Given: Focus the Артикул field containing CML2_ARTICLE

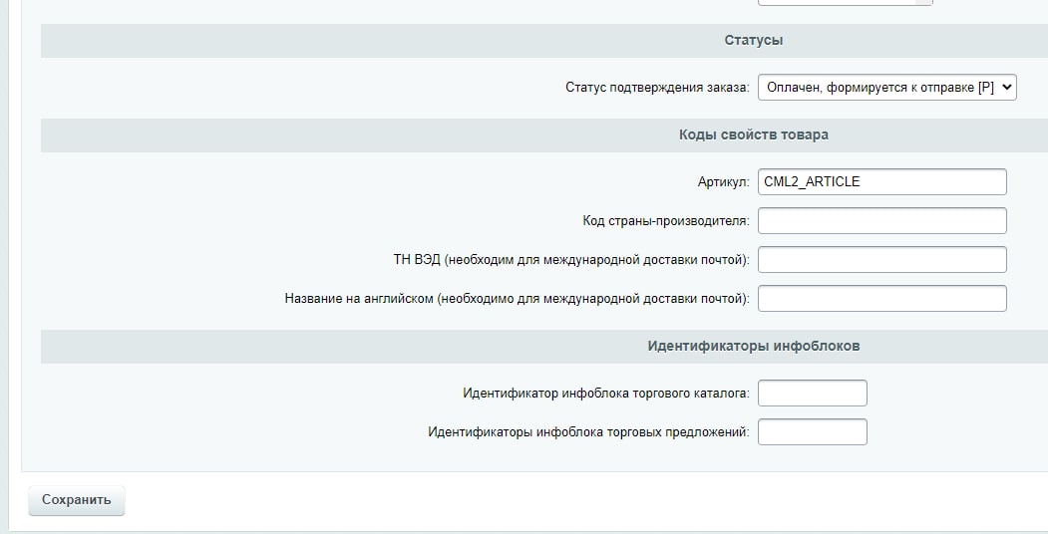Looking at the screenshot, I should click(x=882, y=181).
